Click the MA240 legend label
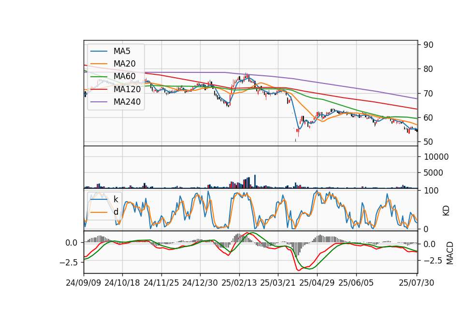 pos(127,102)
